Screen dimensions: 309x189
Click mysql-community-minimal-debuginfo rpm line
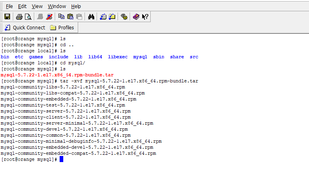[x=81, y=141]
